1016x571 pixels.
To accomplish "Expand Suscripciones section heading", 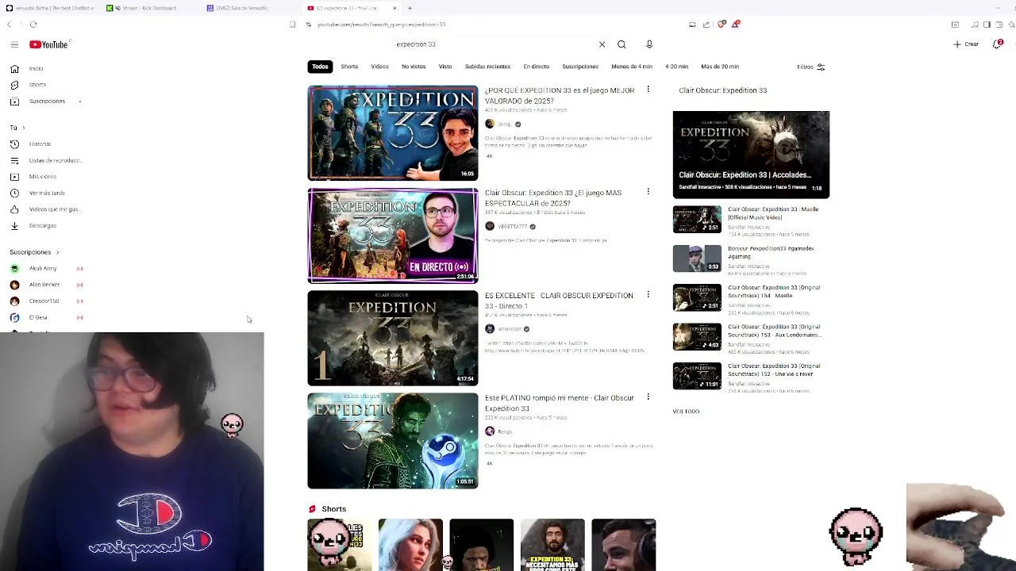I will click(x=34, y=252).
